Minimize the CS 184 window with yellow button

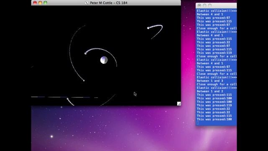tap(40, 3)
